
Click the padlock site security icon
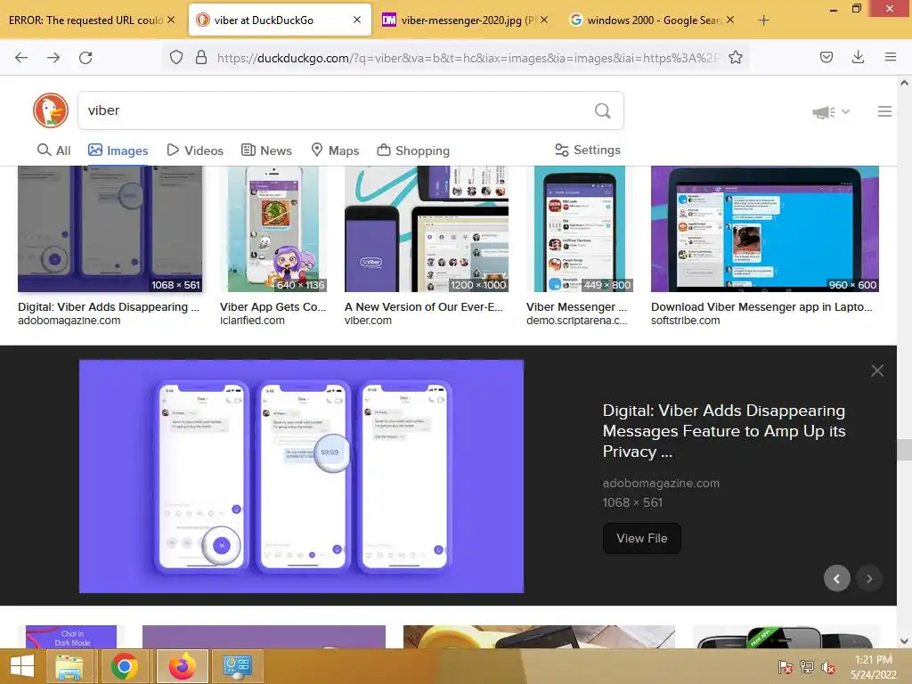pyautogui.click(x=201, y=57)
